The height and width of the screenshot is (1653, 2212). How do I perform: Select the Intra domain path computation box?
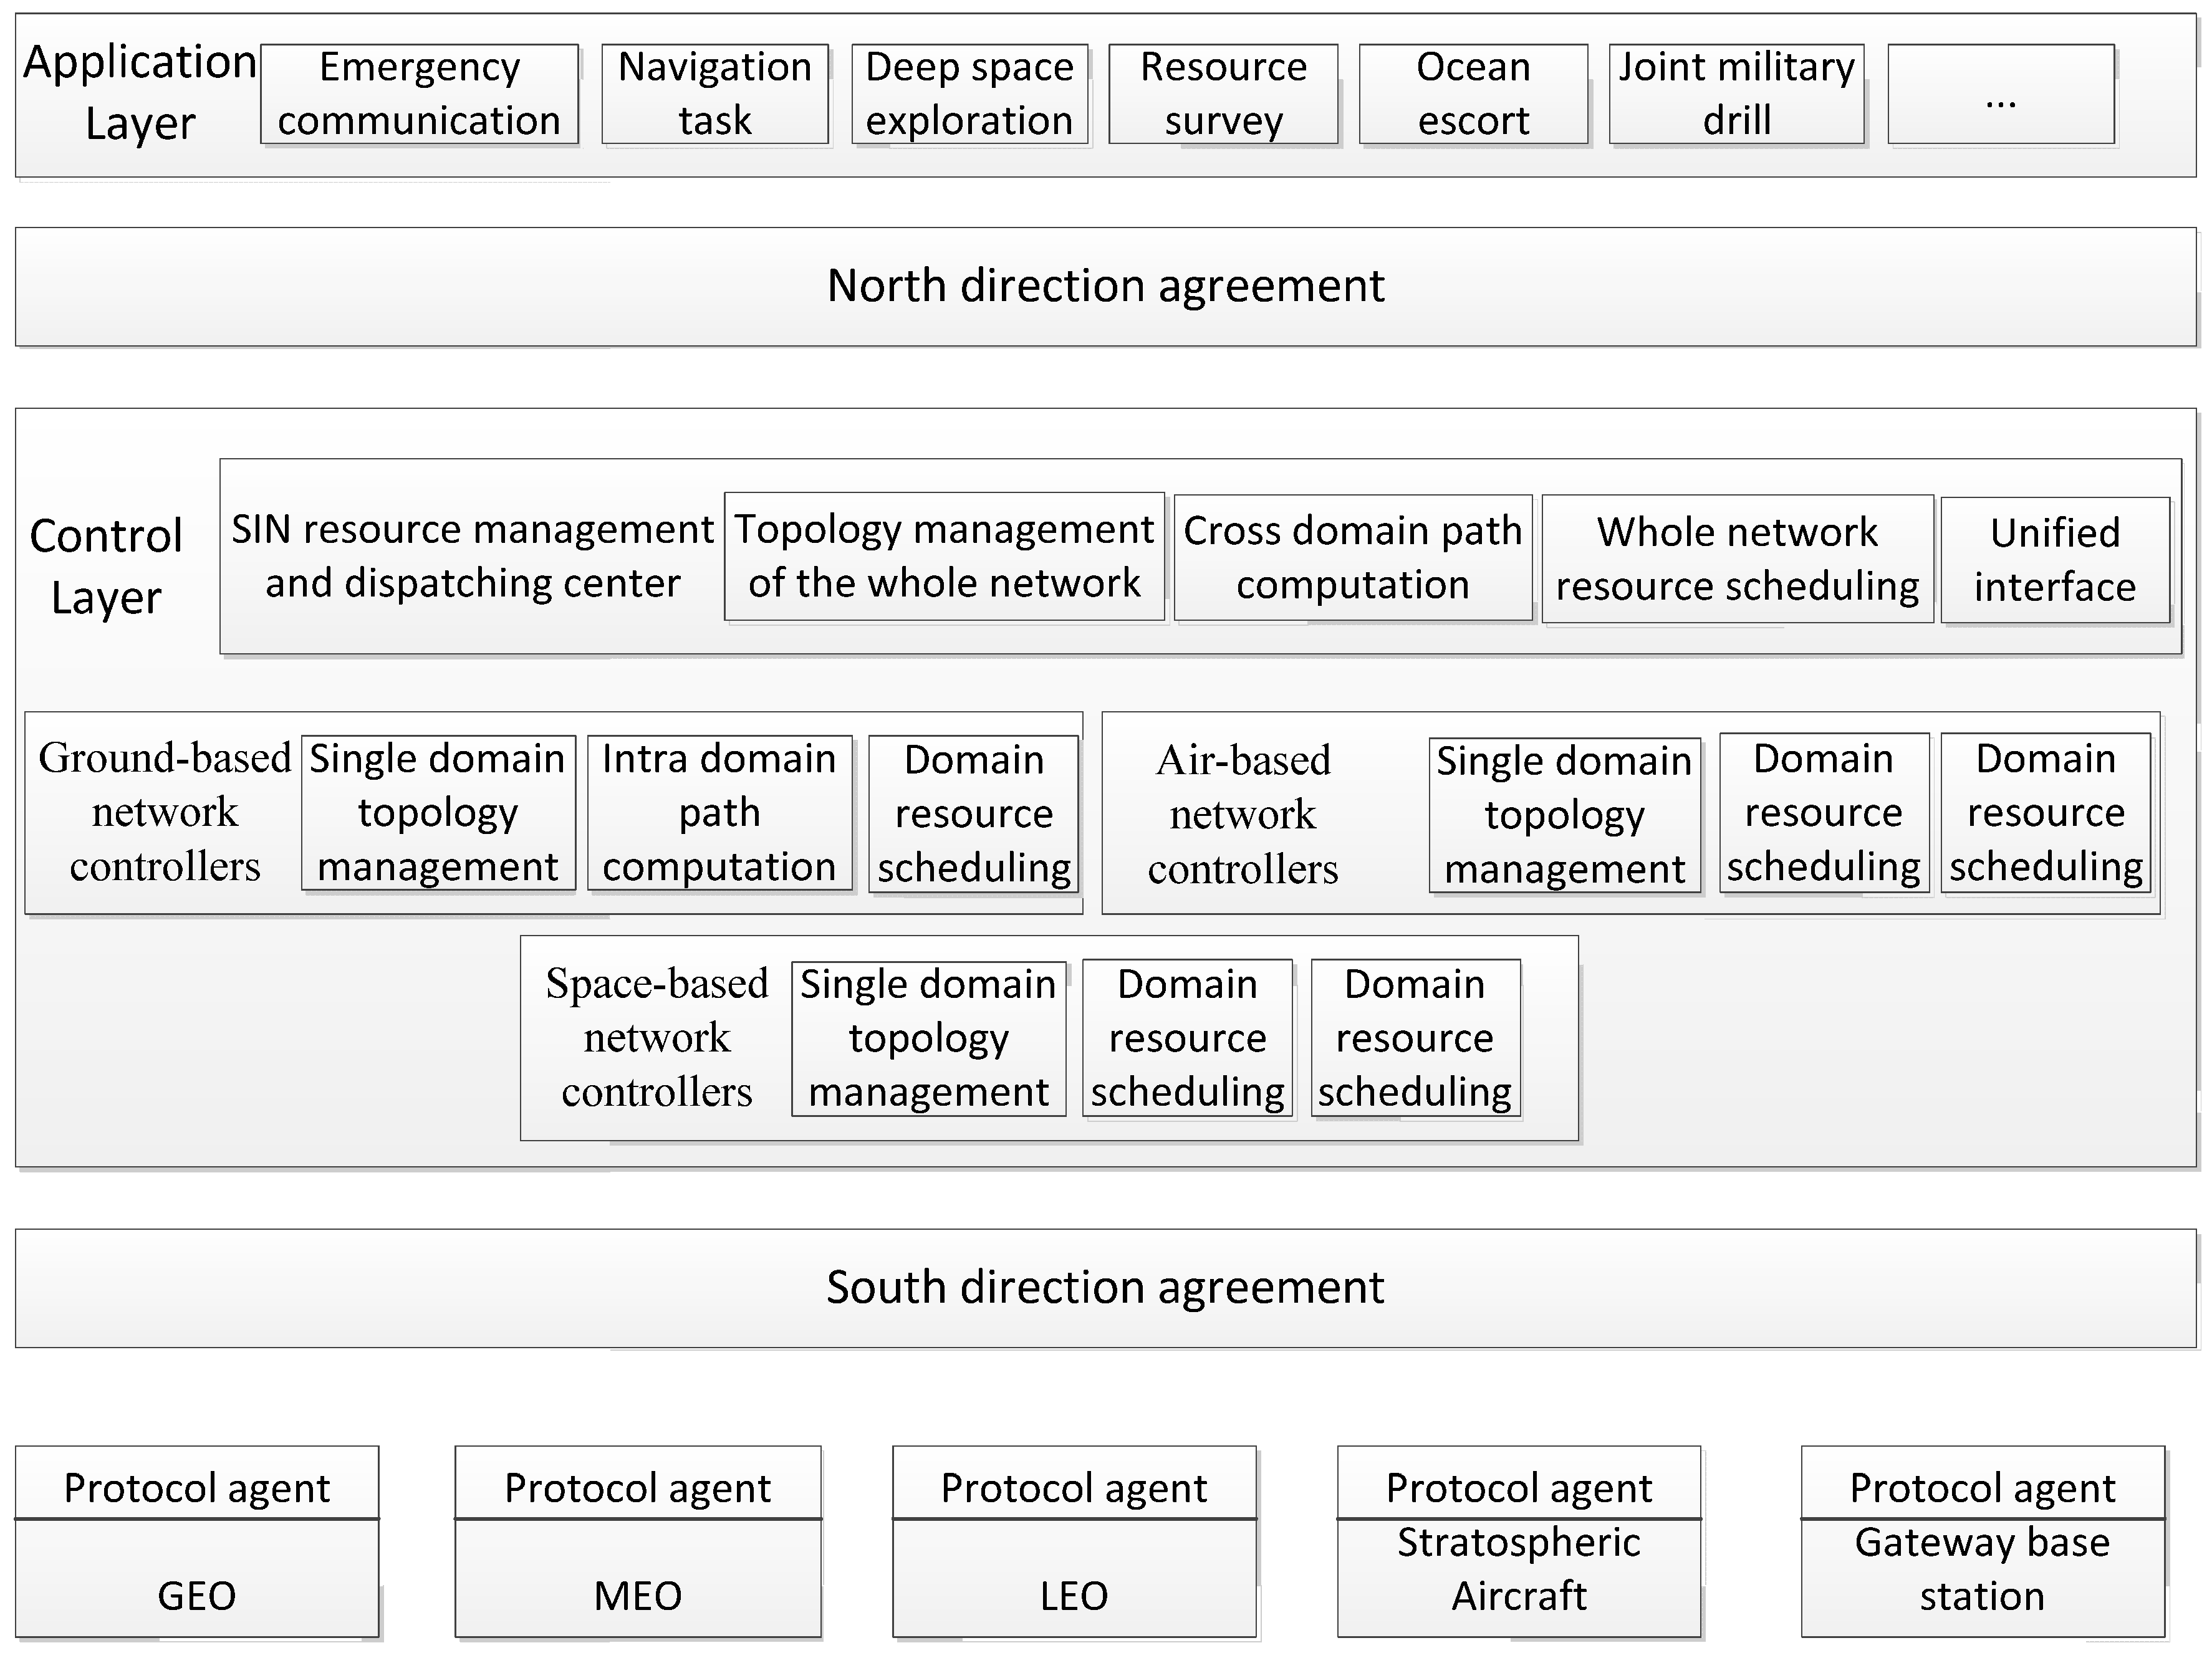coord(719,813)
